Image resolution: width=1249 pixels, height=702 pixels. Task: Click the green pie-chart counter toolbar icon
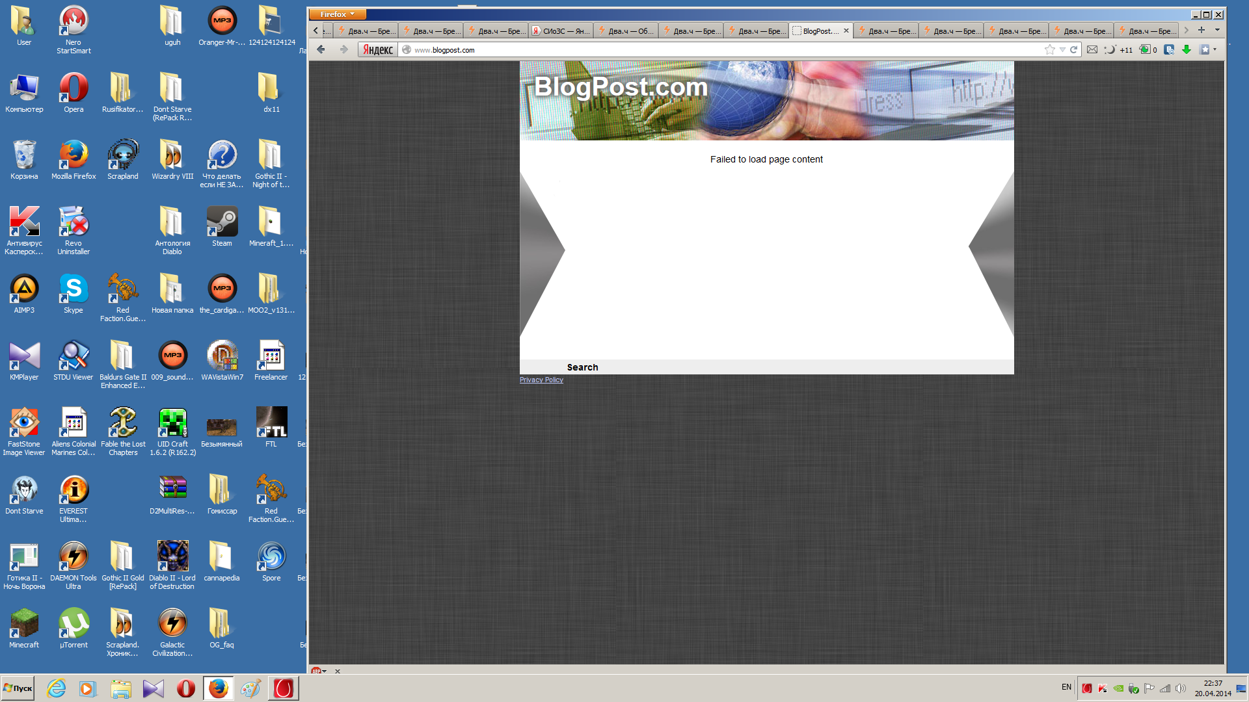point(1148,49)
